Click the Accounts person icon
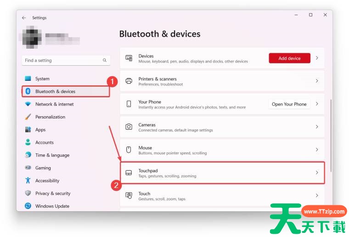The height and width of the screenshot is (237, 349). [28, 142]
